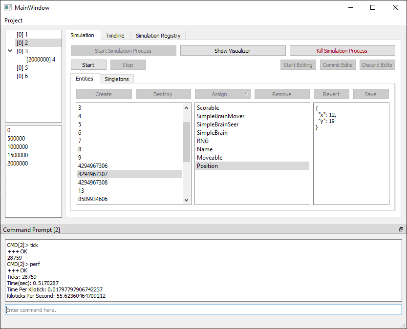Select the SimpleBrainMover component
This screenshot has width=407, height=329.
[x=252, y=116]
